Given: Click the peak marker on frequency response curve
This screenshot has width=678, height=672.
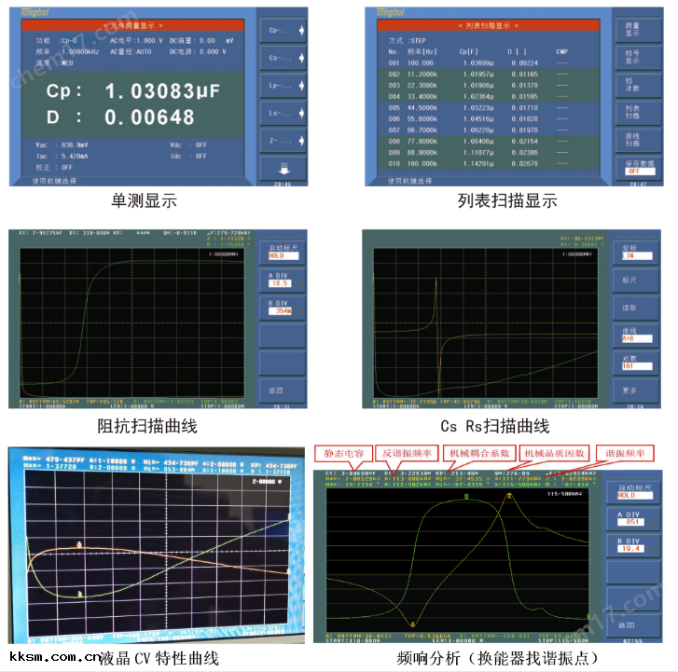Looking at the screenshot, I should tap(508, 497).
